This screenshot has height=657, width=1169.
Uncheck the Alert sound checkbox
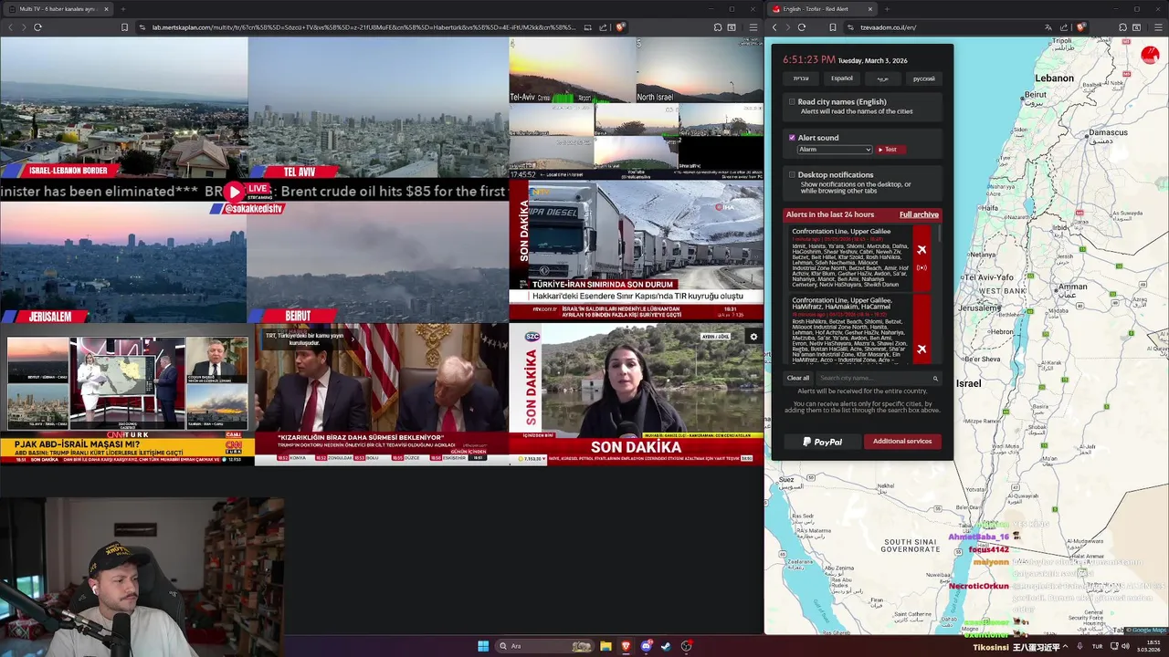point(792,138)
